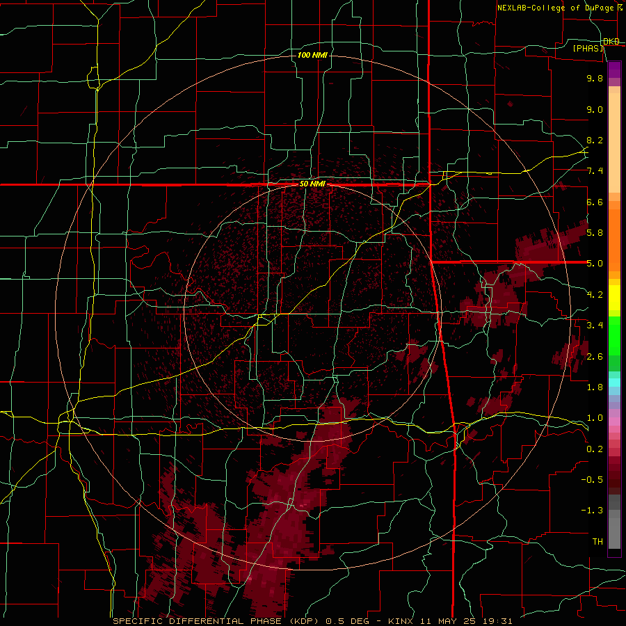Screen dimensions: 626x626
Task: Click the 5.0 color scale value
Action: [x=595, y=264]
